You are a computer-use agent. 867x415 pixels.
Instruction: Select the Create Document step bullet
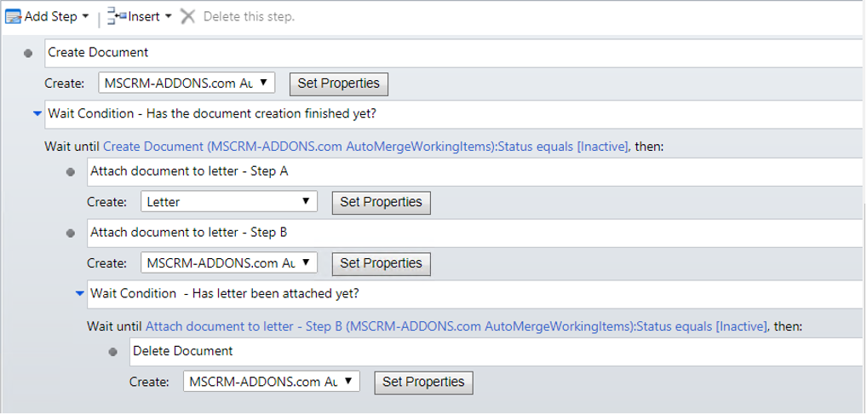click(28, 54)
